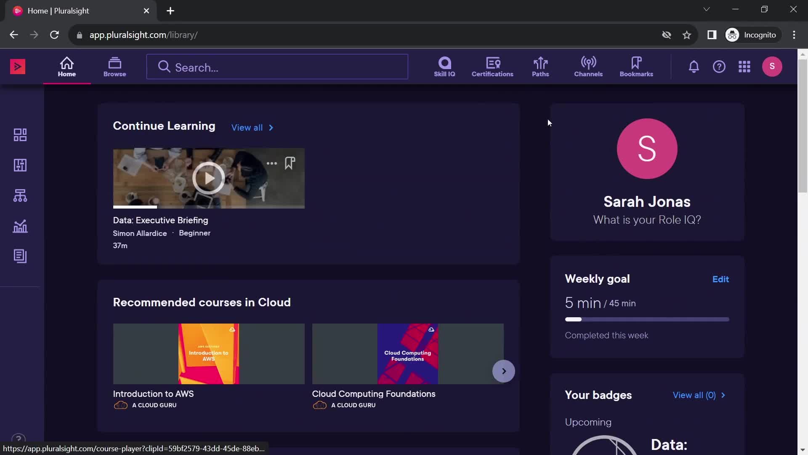The height and width of the screenshot is (455, 808).
Task: Open tab search dropdown arrow
Action: (x=707, y=9)
